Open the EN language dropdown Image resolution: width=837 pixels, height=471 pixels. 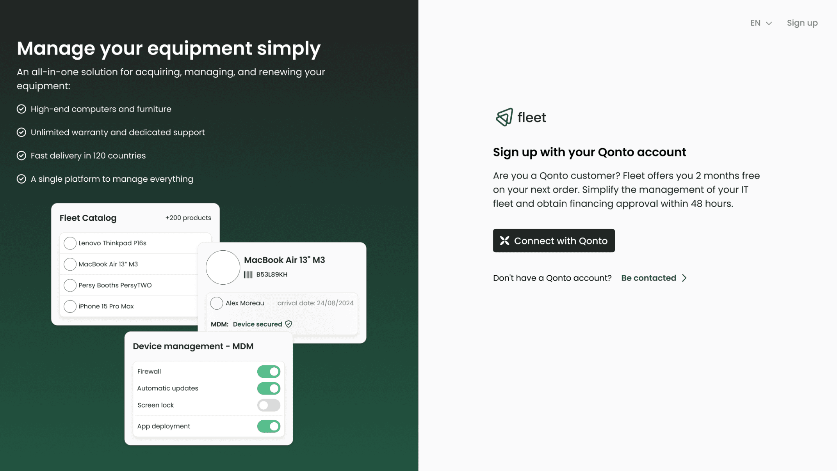[760, 23]
